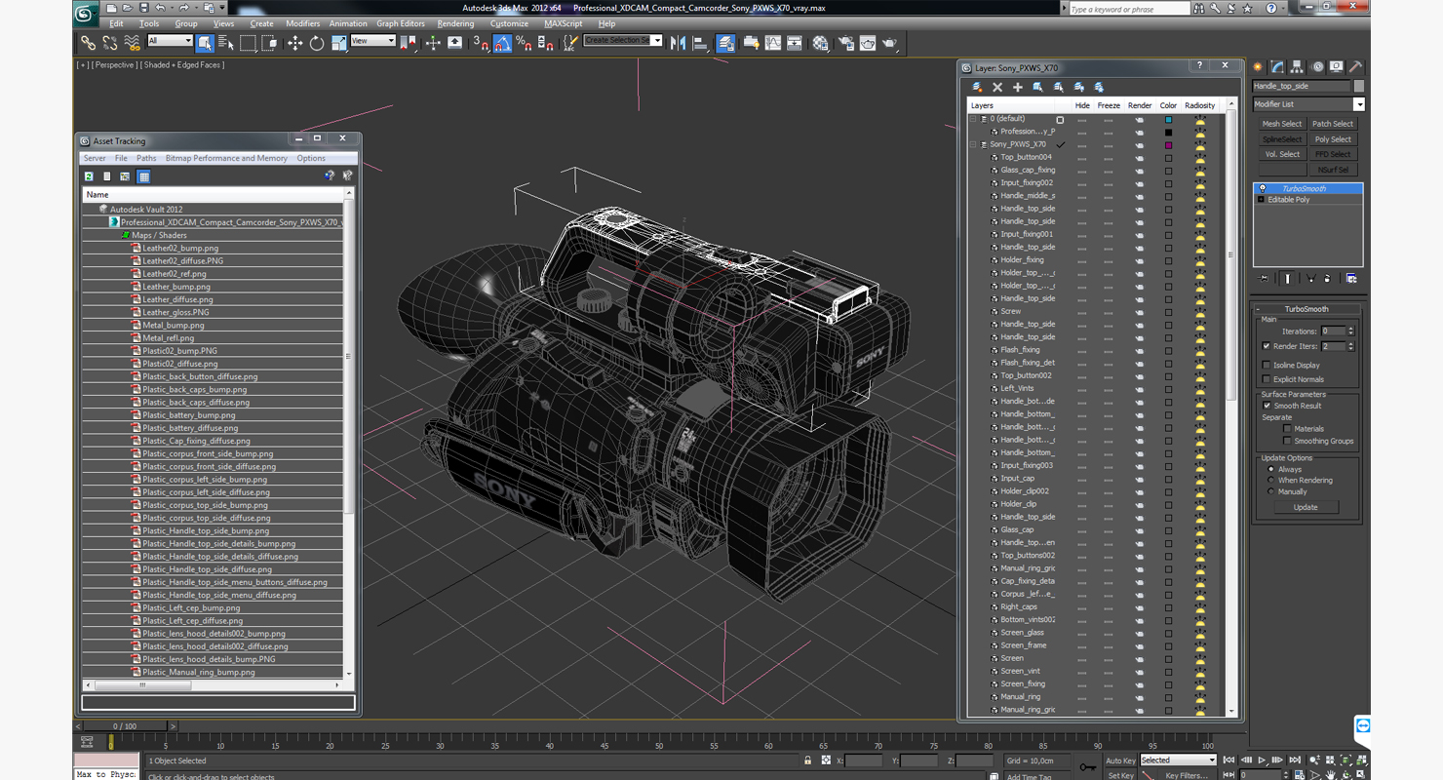
Task: Toggle Explicit Normals checkbox
Action: 1267,379
